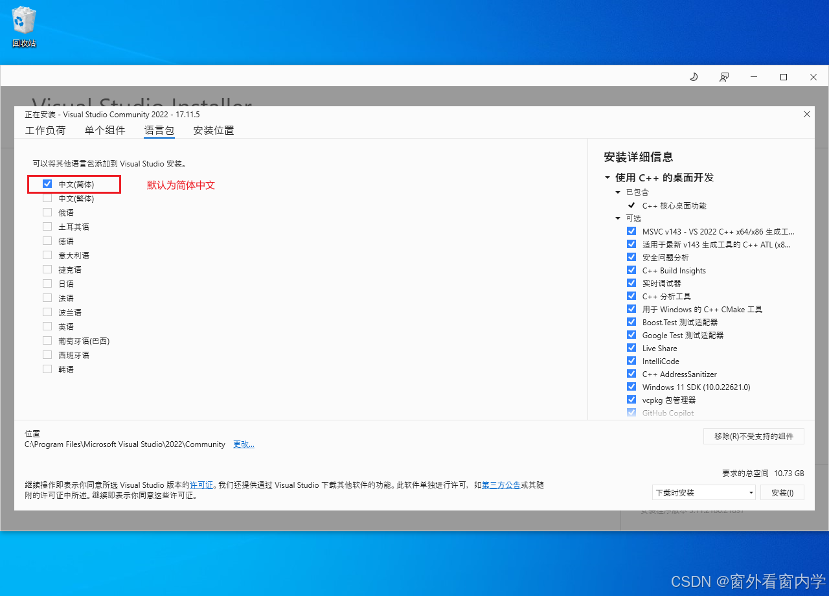Viewport: 829px width, 596px height.
Task: Collapse the 可选 group
Action: pos(618,218)
